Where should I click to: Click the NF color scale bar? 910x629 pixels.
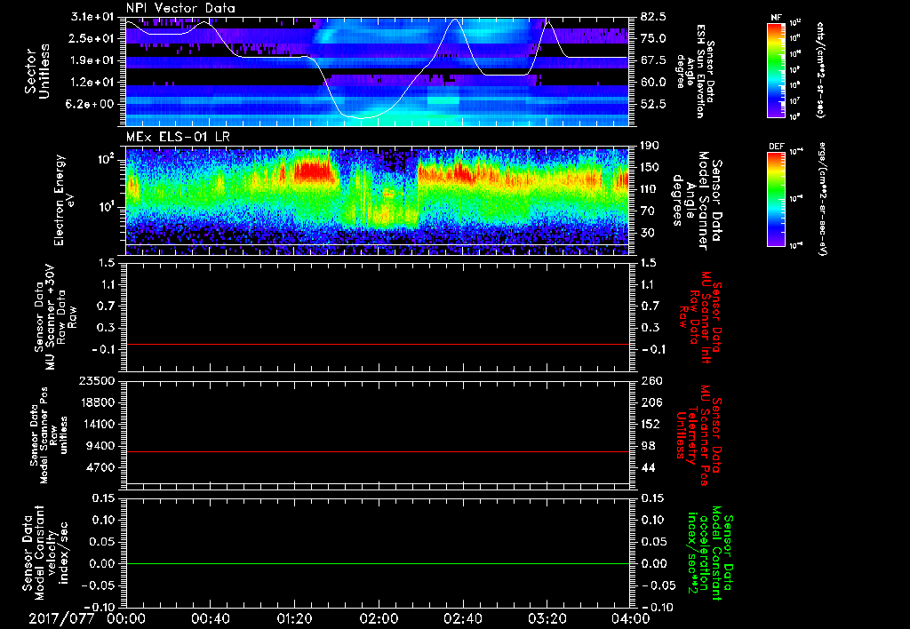pyautogui.click(x=776, y=70)
